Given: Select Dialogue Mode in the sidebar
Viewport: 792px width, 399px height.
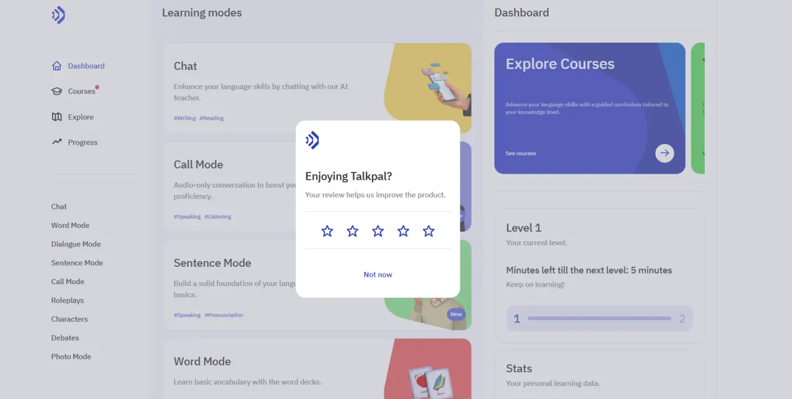Looking at the screenshot, I should tap(75, 244).
